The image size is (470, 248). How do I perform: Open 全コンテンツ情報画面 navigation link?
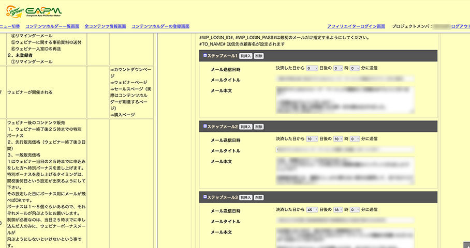[x=105, y=26]
